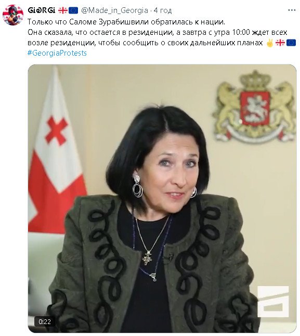Image resolution: width=300 pixels, height=336 pixels.
Task: Click the tweet line starting "возле резиденции"
Action: coord(145,43)
